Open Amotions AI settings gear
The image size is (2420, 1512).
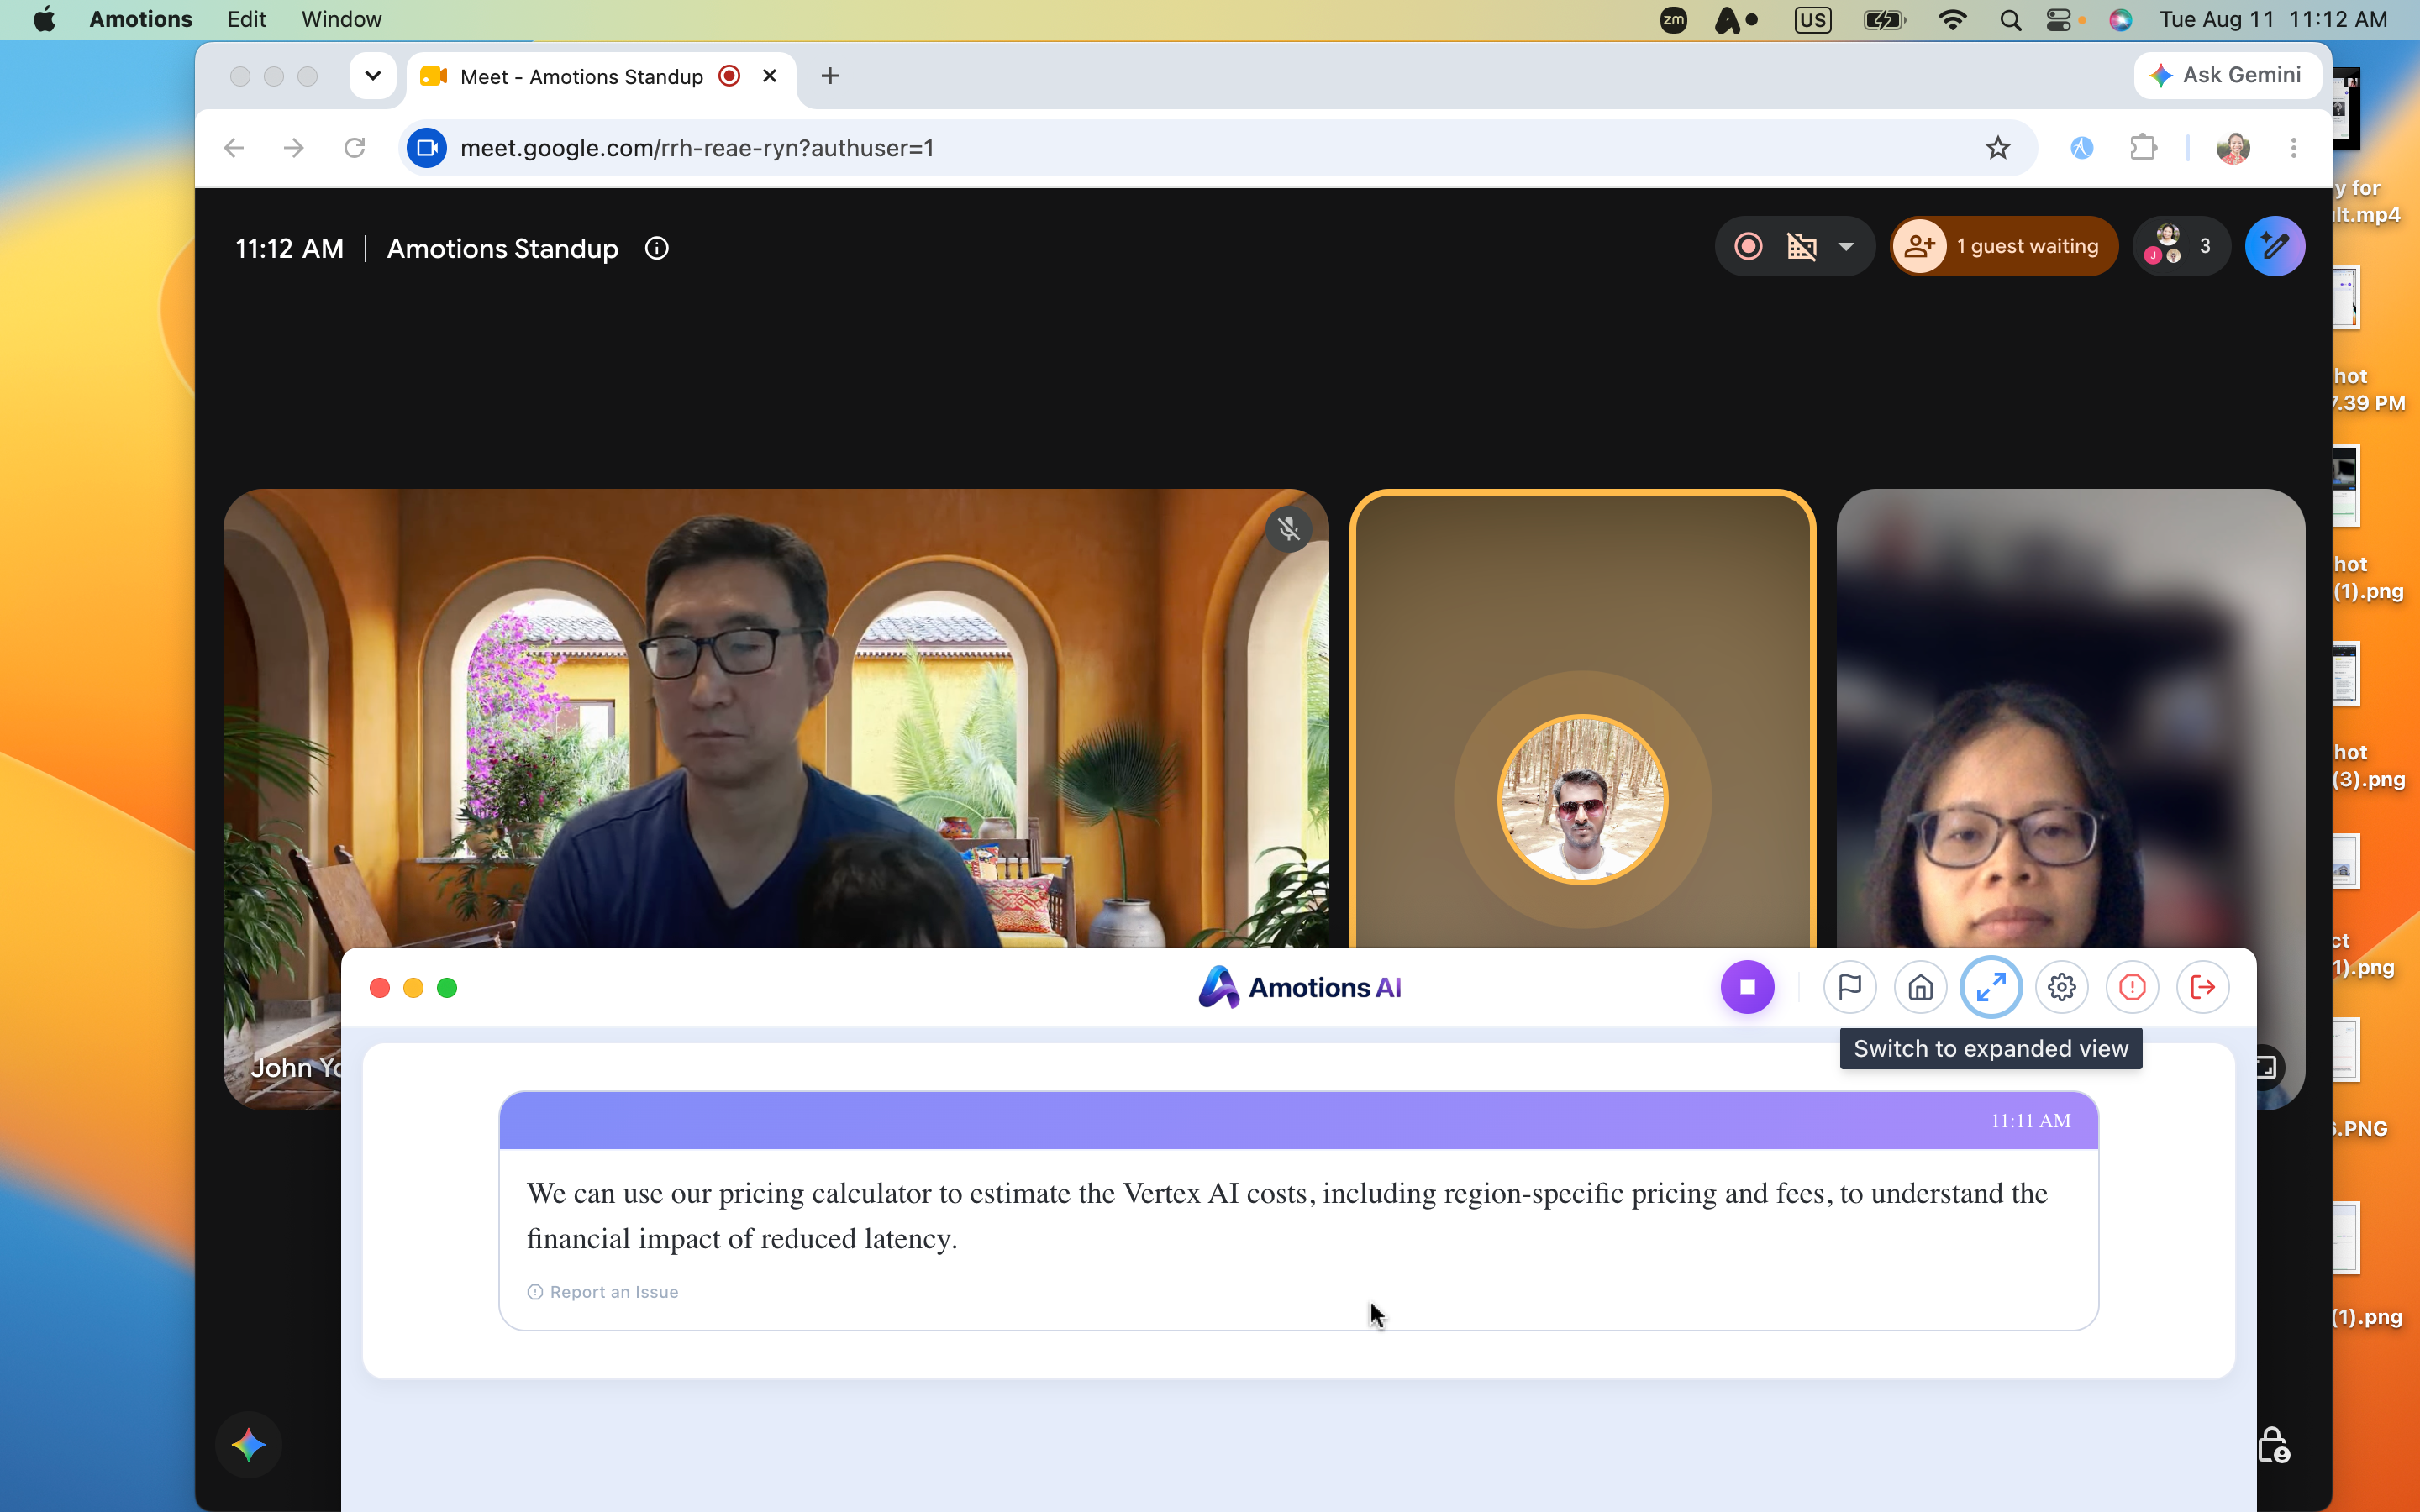2061,987
